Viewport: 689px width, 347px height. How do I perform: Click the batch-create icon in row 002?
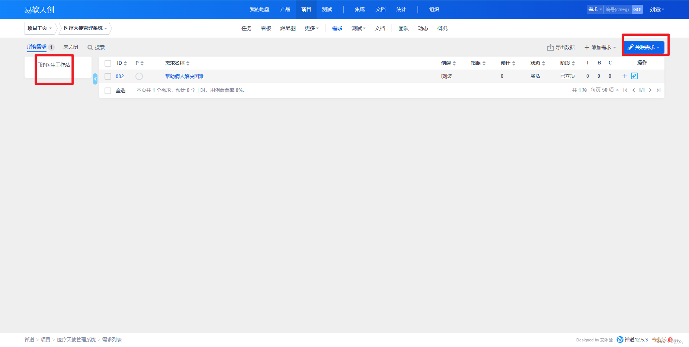(x=634, y=76)
